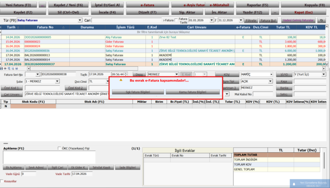The height and width of the screenshot is (188, 330).
Task: Click the Kamu Fatura Bilgileri popup button
Action: 193,92
